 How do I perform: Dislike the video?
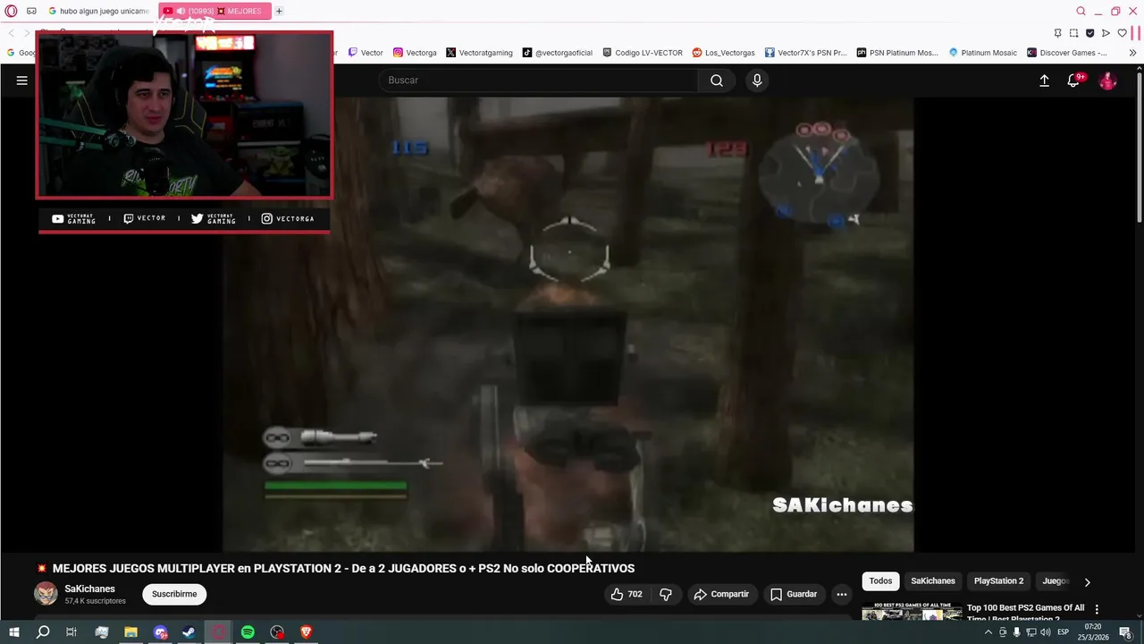665,594
